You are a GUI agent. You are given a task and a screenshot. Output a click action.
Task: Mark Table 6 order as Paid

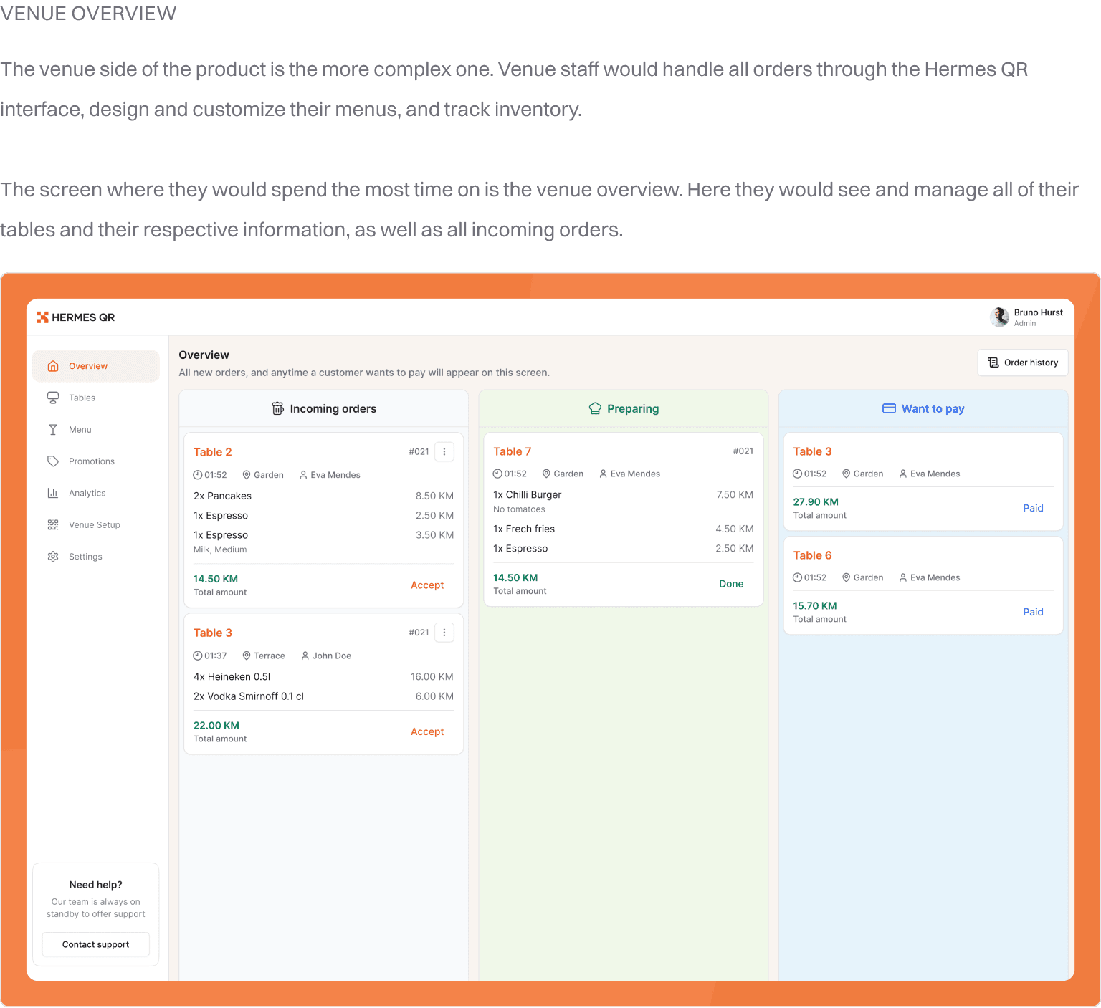point(1033,612)
